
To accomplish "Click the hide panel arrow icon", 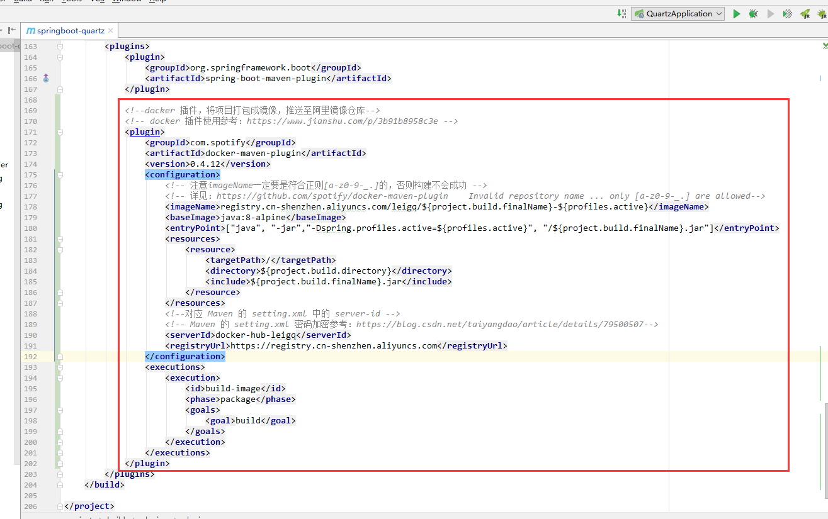I will click(x=11, y=30).
